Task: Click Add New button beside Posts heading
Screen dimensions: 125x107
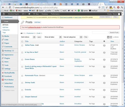Action: [37, 22]
